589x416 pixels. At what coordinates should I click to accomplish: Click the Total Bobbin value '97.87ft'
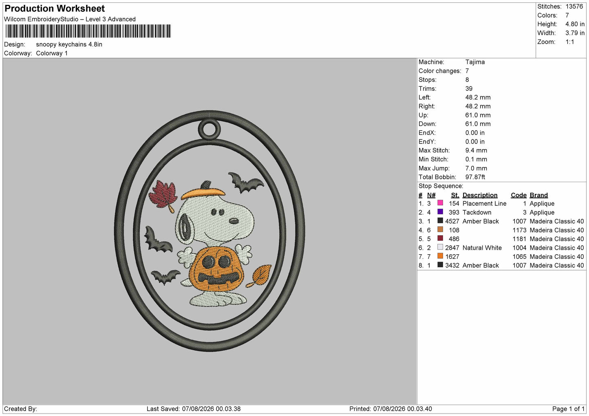[x=475, y=177]
